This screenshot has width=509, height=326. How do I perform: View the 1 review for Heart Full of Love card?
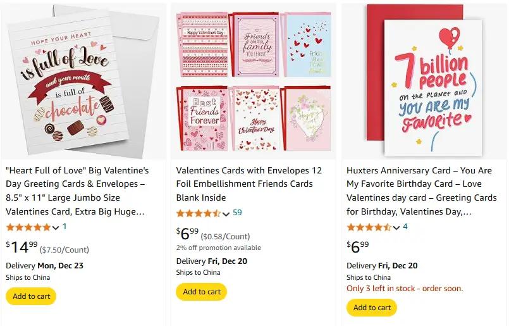[64, 227]
